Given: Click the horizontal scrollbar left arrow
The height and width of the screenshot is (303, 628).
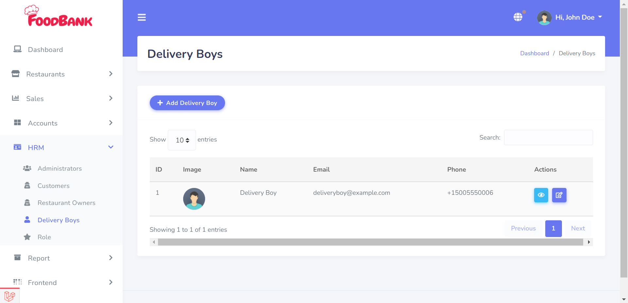Looking at the screenshot, I should [154, 242].
